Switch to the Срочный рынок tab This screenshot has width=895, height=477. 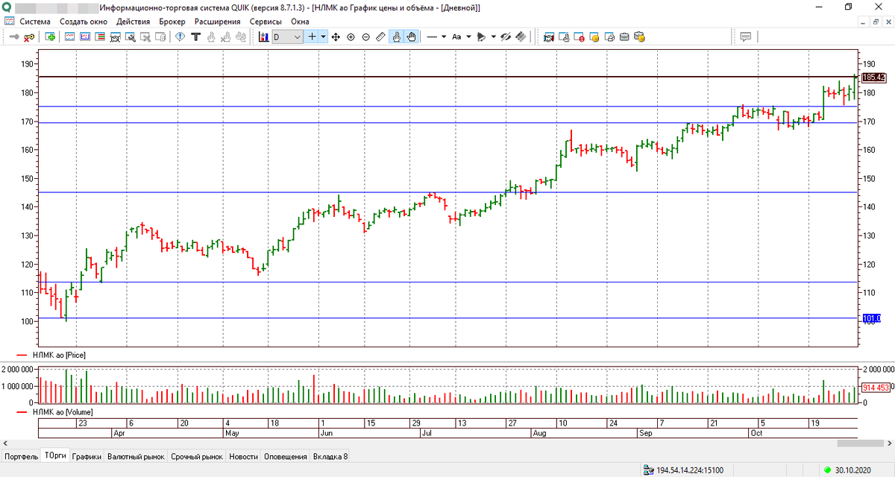click(x=197, y=456)
